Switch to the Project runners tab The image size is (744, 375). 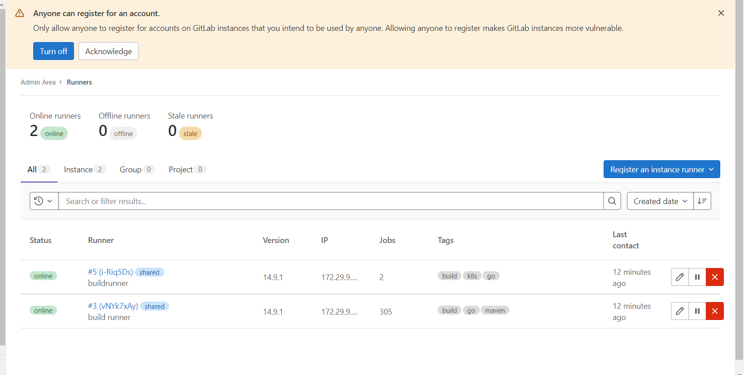(x=187, y=170)
